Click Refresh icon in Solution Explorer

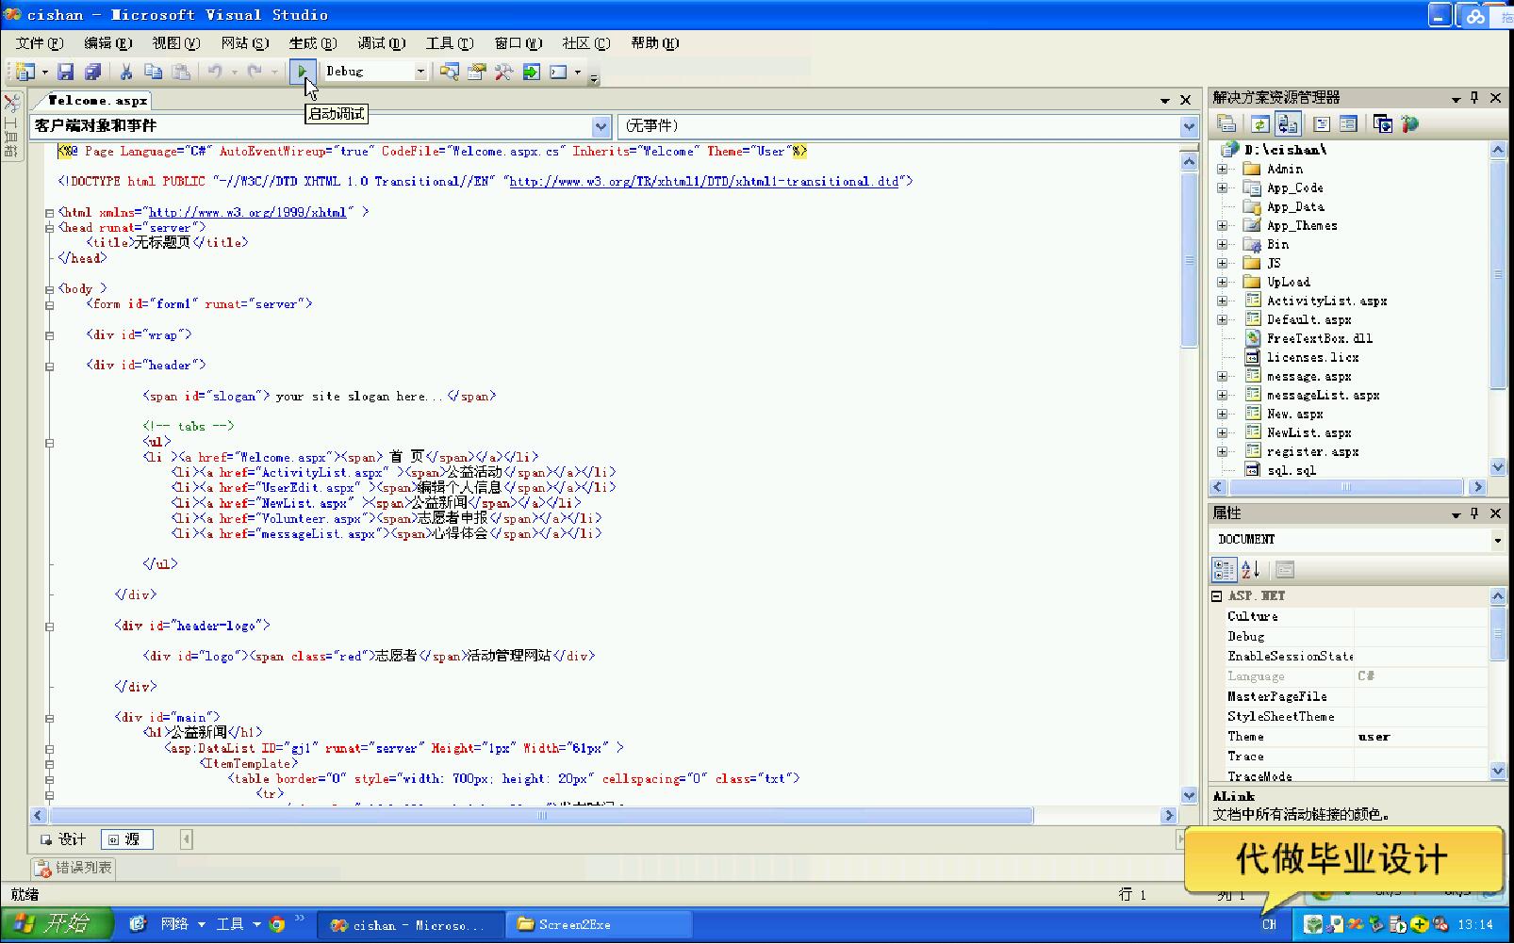click(x=1260, y=123)
